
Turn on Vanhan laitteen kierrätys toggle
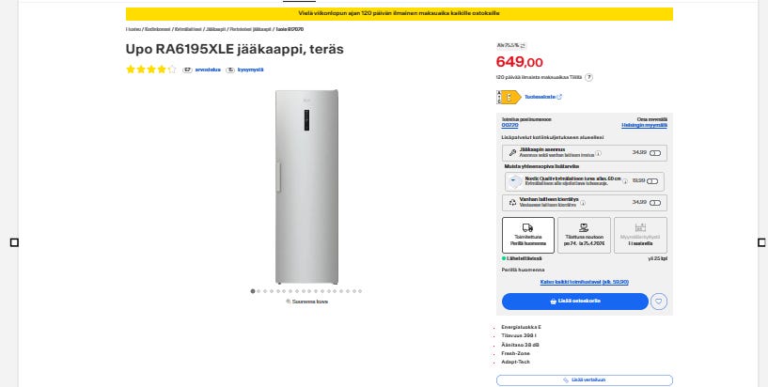point(655,202)
